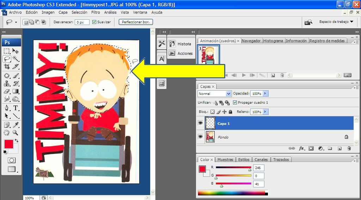Viewport: 361px width, 200px height.
Task: Click the red foreground color swatch in toolbox
Action: pyautogui.click(x=8, y=144)
